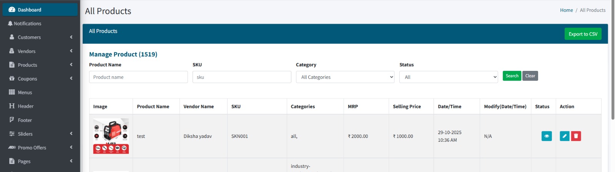Click the pencil edit icon for test product
615x172 pixels.
click(x=564, y=136)
